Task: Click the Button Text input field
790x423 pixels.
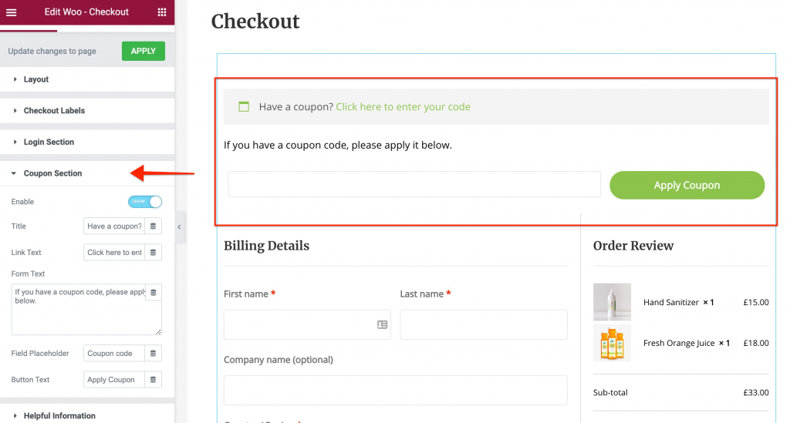Action: click(114, 380)
